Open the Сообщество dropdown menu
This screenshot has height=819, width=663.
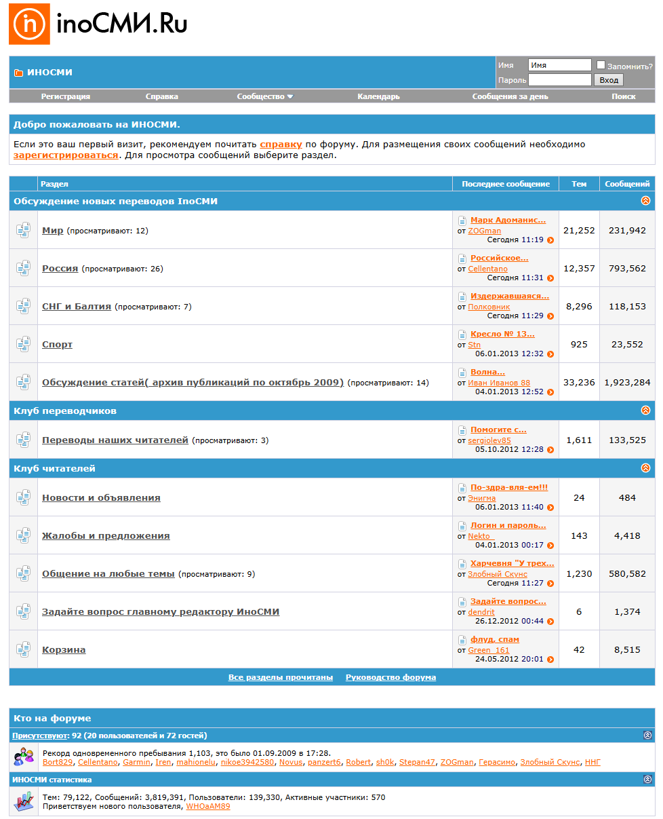click(265, 96)
